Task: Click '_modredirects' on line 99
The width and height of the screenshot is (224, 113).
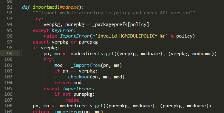Action: click(x=85, y=54)
